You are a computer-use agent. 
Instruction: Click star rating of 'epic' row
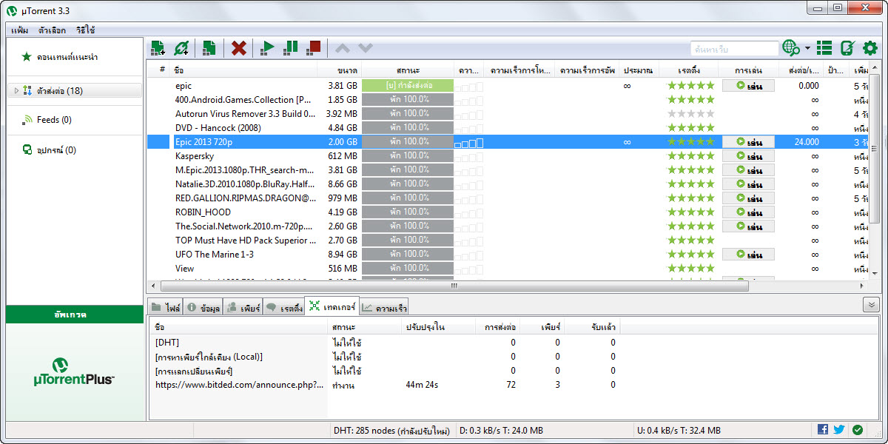691,86
